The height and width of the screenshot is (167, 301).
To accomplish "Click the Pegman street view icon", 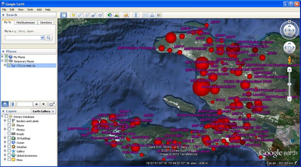I will pos(289,60).
